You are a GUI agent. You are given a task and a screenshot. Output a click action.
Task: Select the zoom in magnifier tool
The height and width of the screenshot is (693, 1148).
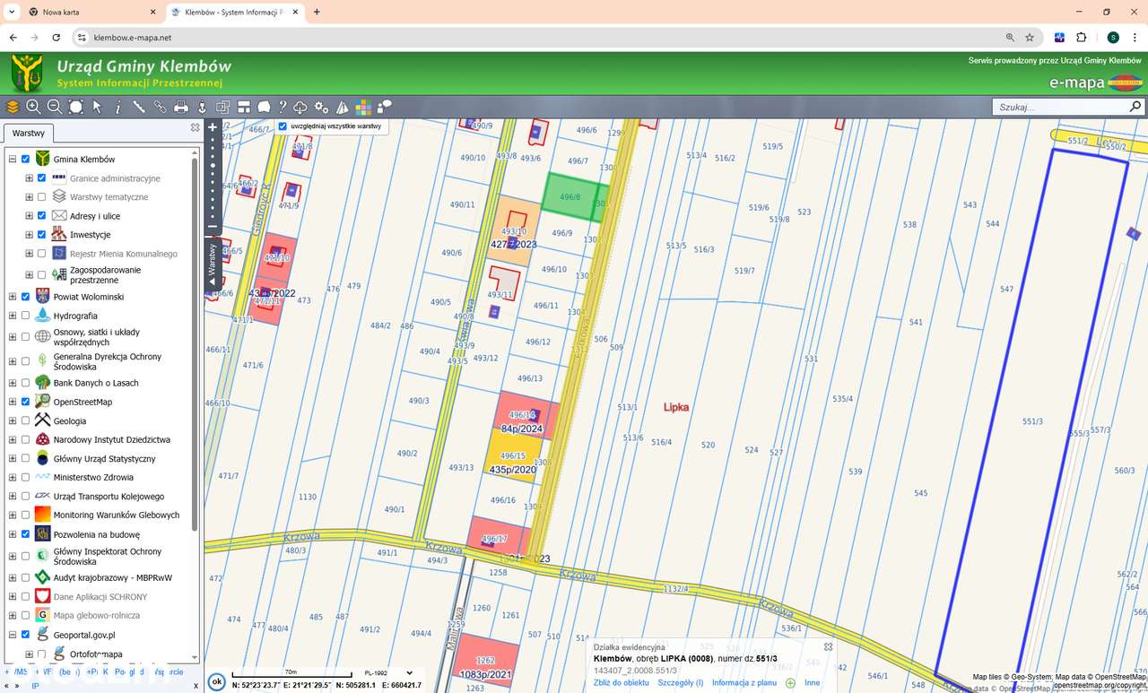(x=33, y=107)
